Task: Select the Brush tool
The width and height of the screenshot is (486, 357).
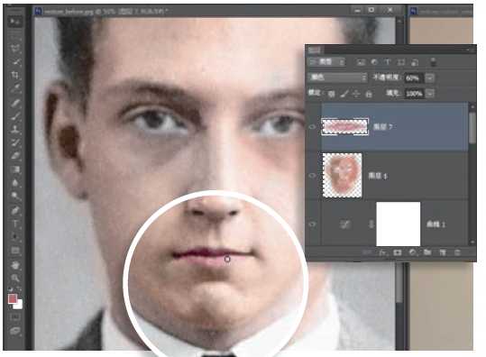Action: click(x=15, y=116)
